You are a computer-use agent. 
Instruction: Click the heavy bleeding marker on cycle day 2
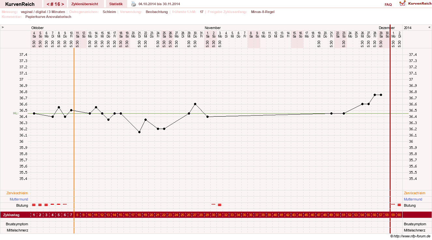pos(40,205)
